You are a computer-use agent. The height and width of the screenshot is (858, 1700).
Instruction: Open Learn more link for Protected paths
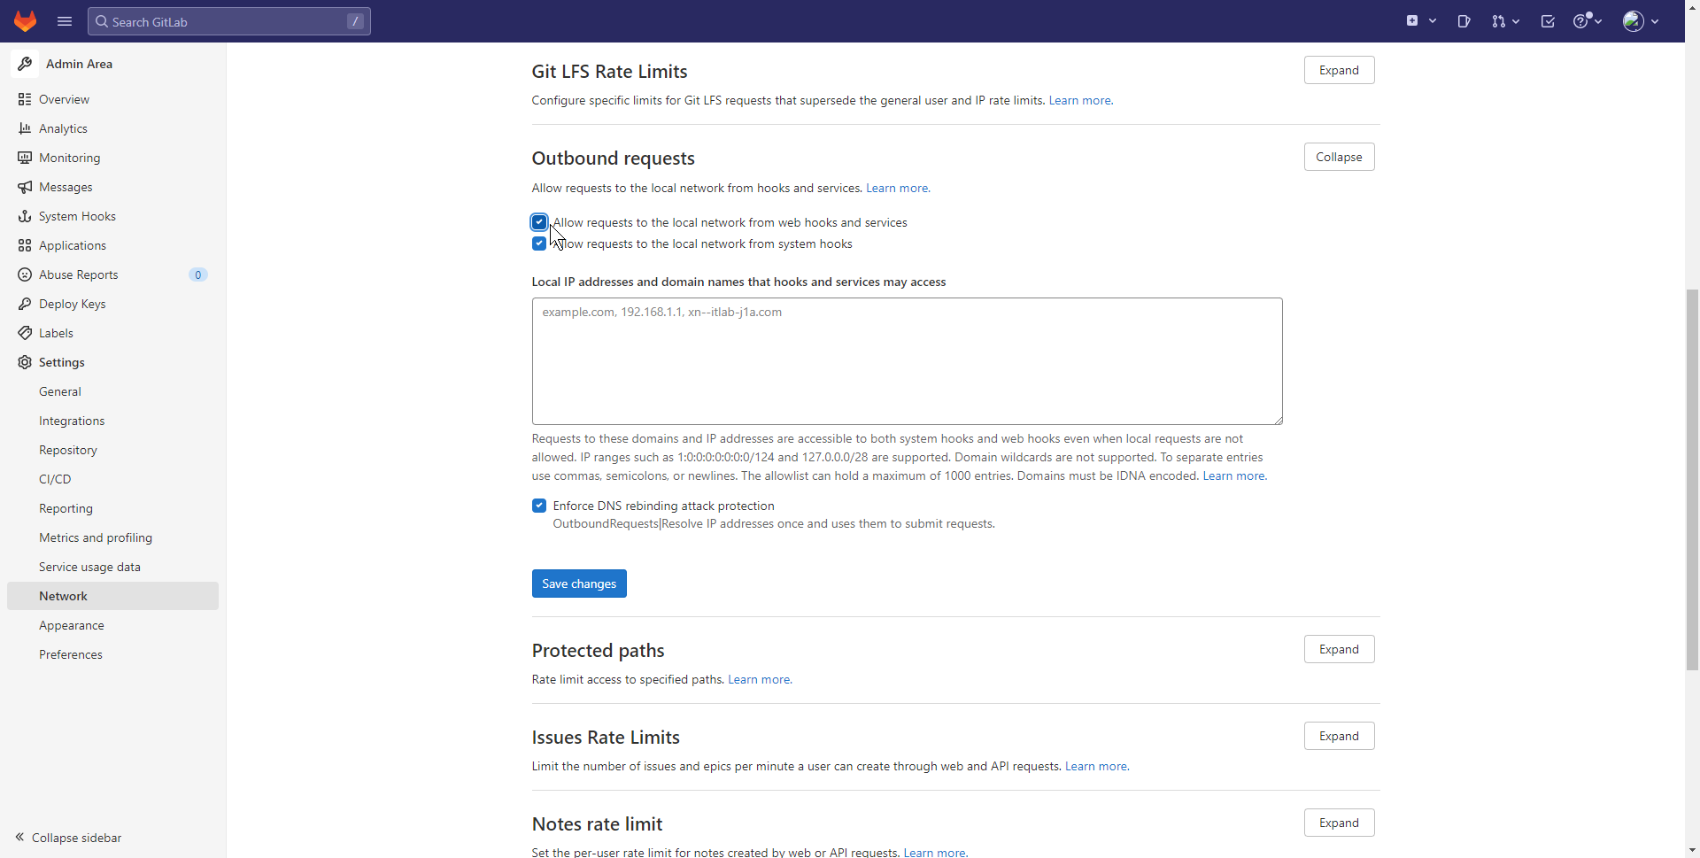coord(759,679)
